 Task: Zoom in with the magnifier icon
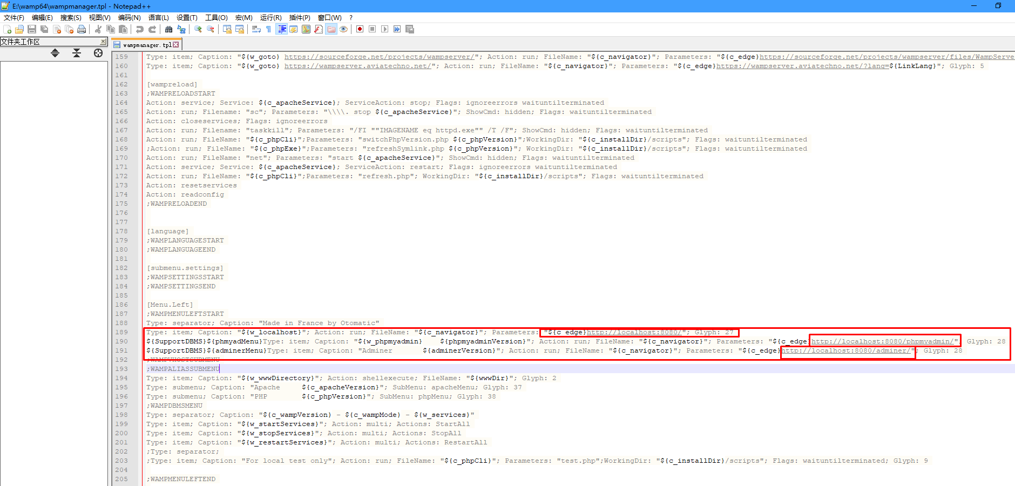[198, 29]
